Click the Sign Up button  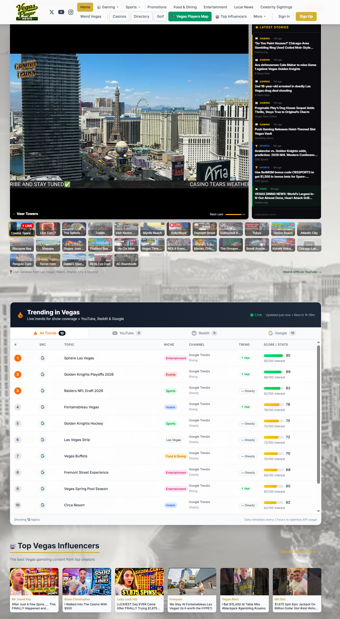[306, 16]
